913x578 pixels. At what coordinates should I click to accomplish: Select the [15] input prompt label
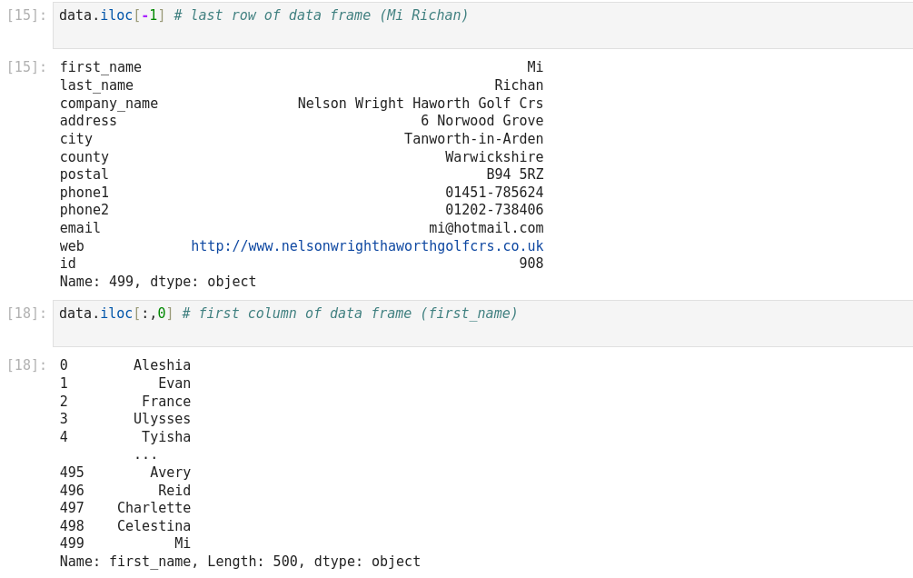coord(26,15)
